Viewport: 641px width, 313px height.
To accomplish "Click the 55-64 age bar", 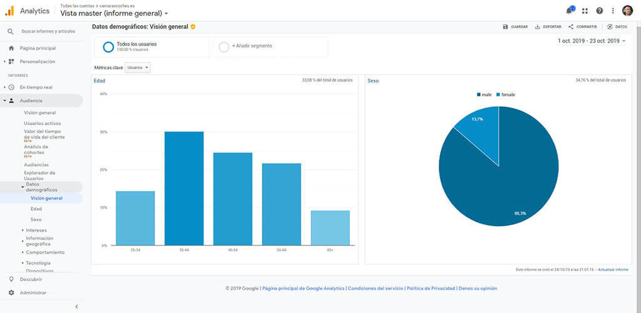I will (281, 204).
